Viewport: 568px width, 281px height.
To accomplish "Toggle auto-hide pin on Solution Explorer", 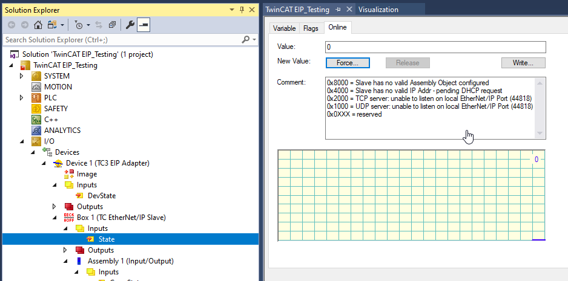I will click(x=242, y=10).
